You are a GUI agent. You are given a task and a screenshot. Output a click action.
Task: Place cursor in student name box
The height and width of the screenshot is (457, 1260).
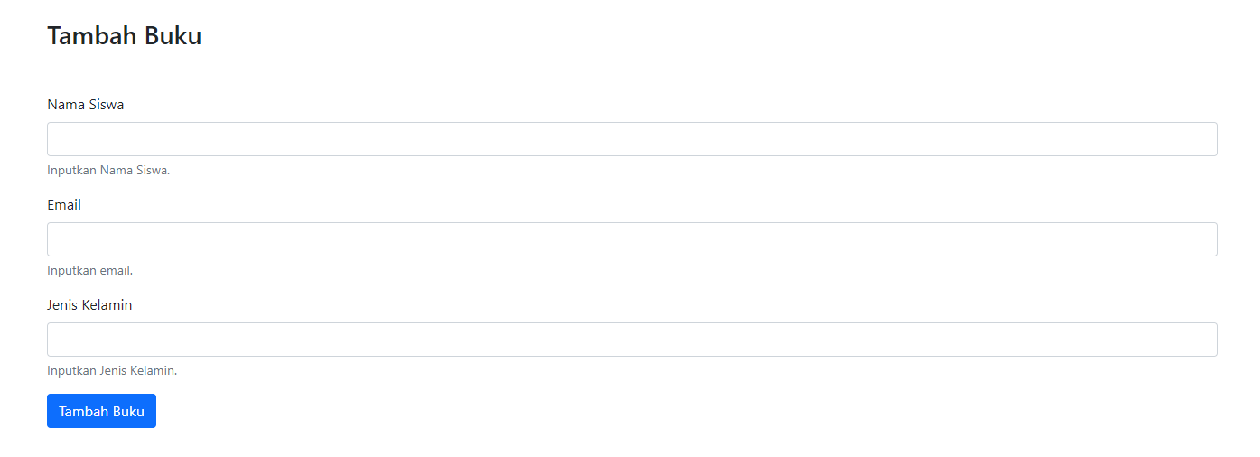coord(632,139)
